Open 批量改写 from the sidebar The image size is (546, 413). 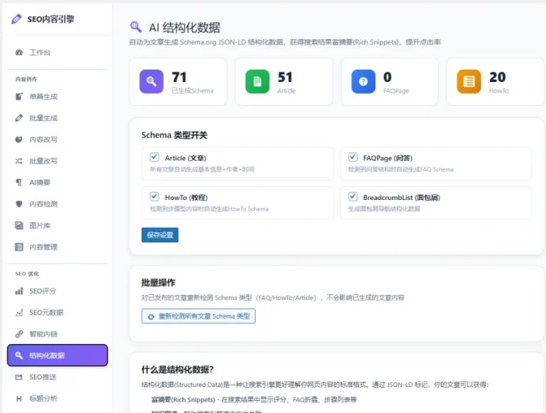pos(57,161)
